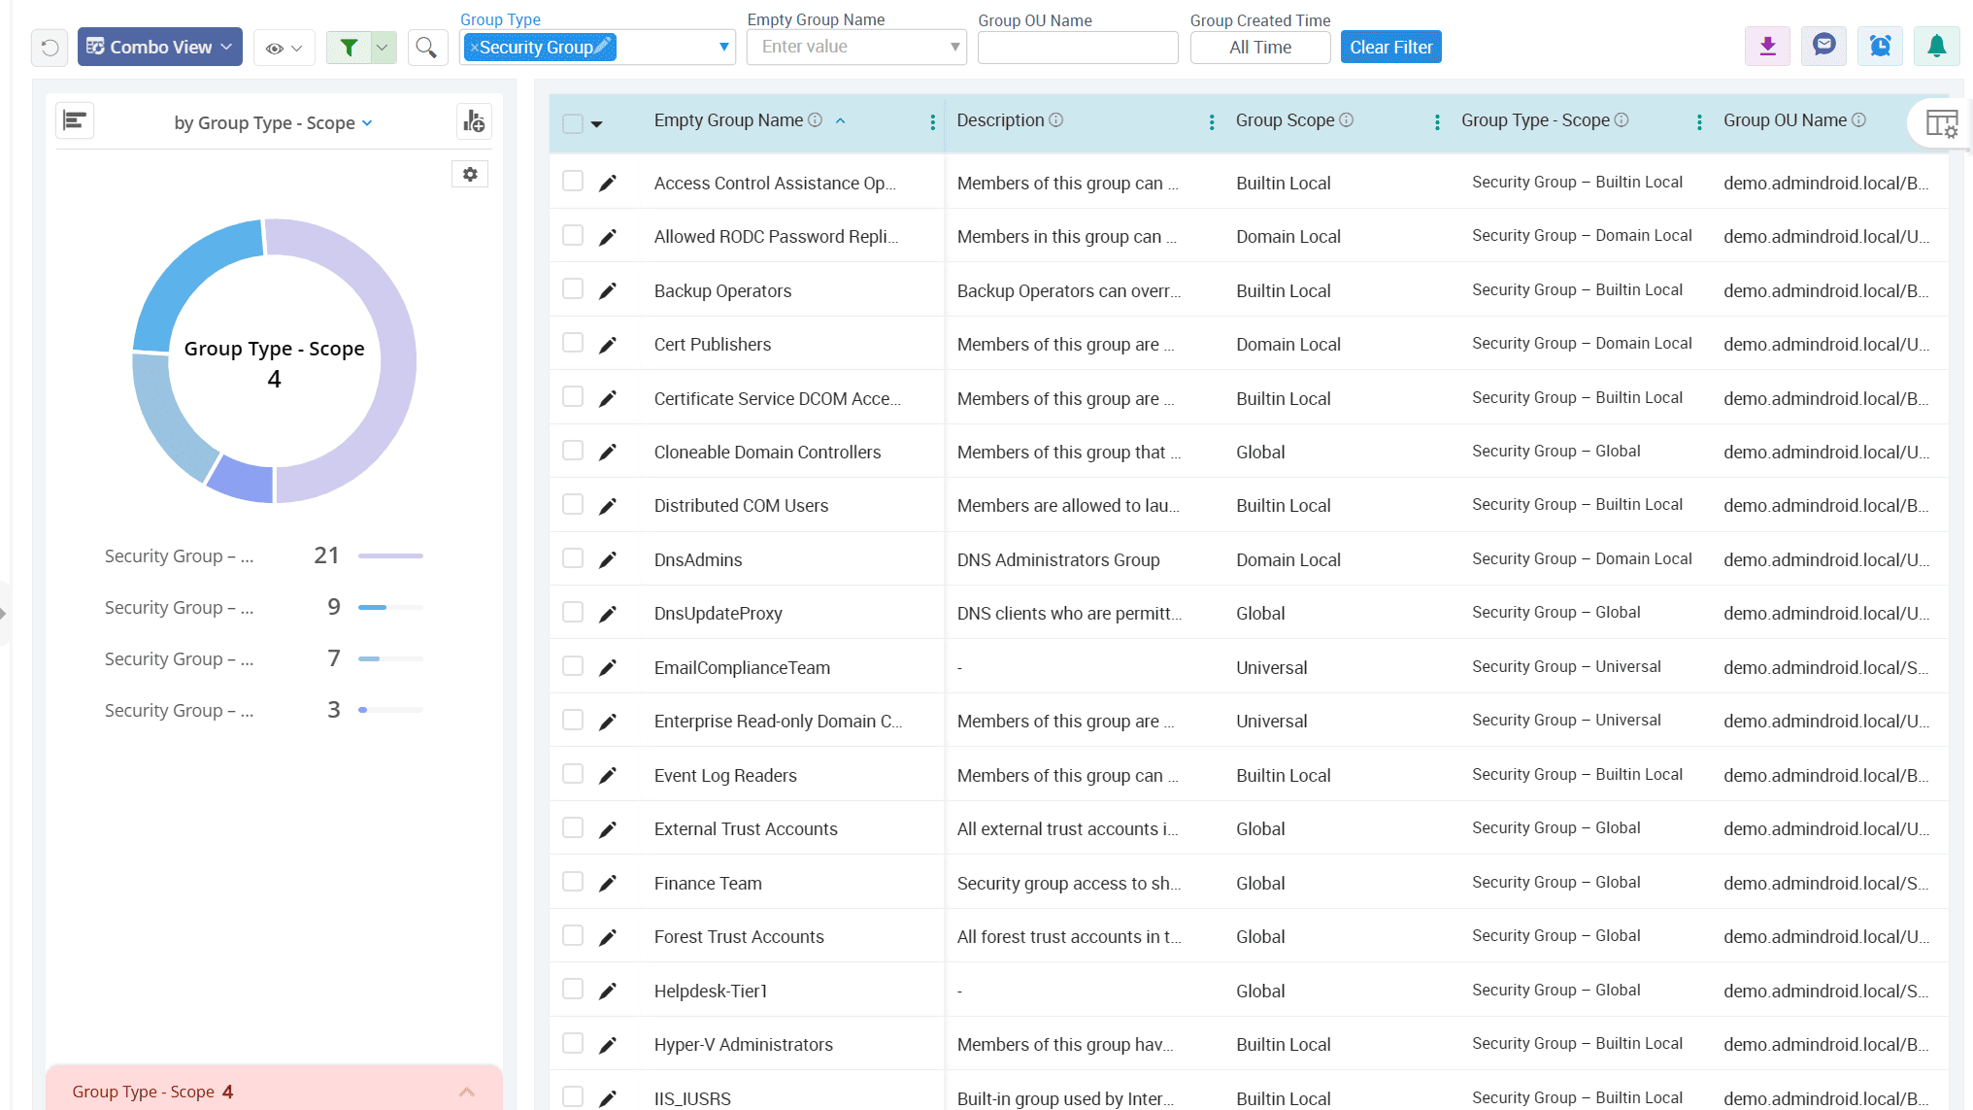
Task: Open Description column three-dot menu
Action: 1211,122
